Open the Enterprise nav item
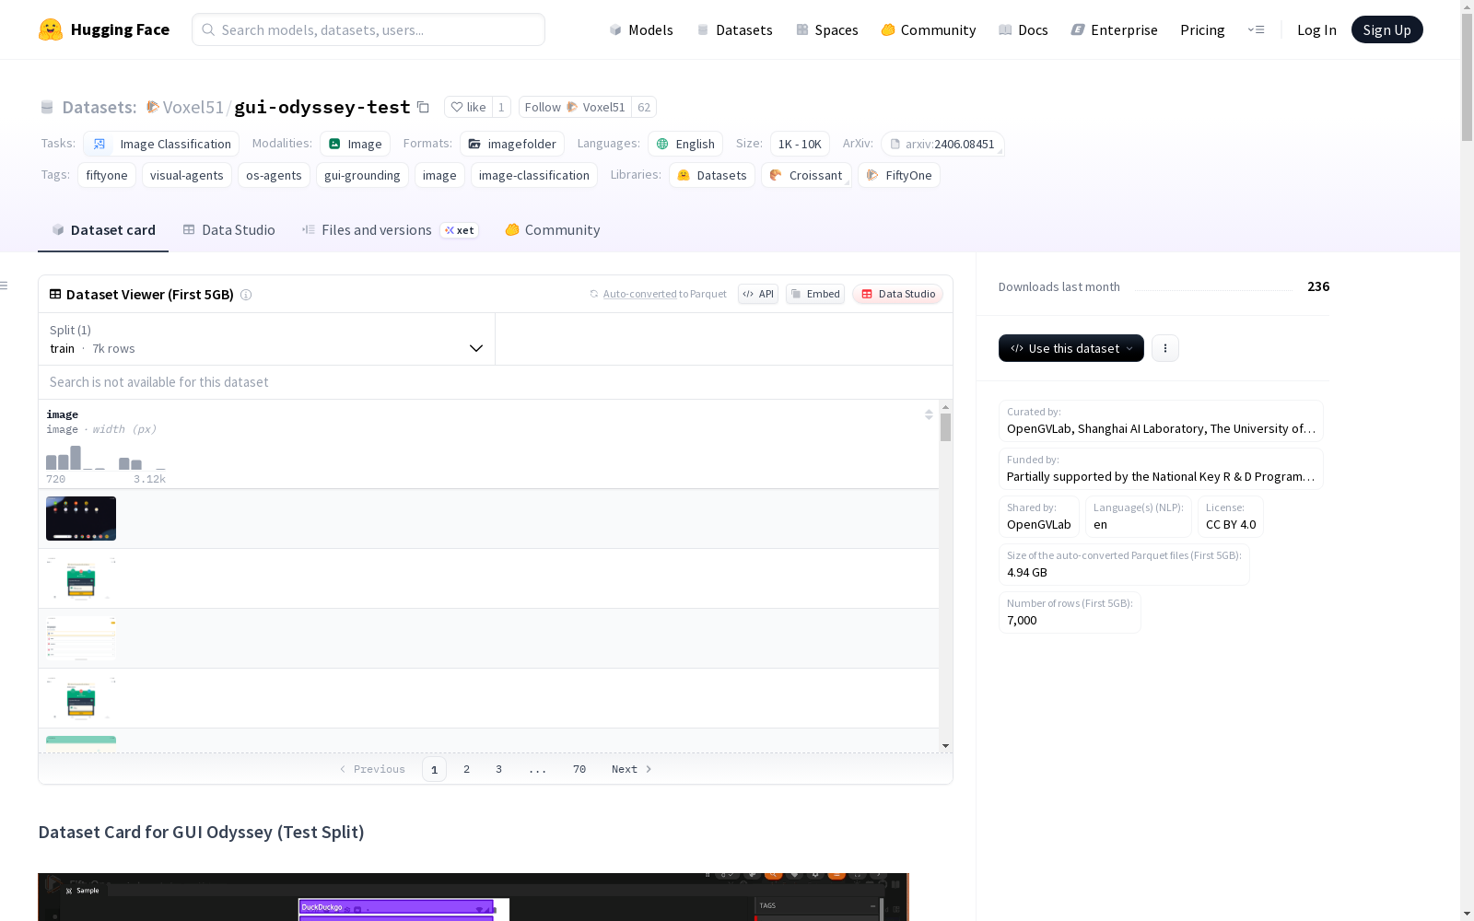Image resolution: width=1474 pixels, height=921 pixels. (1115, 29)
